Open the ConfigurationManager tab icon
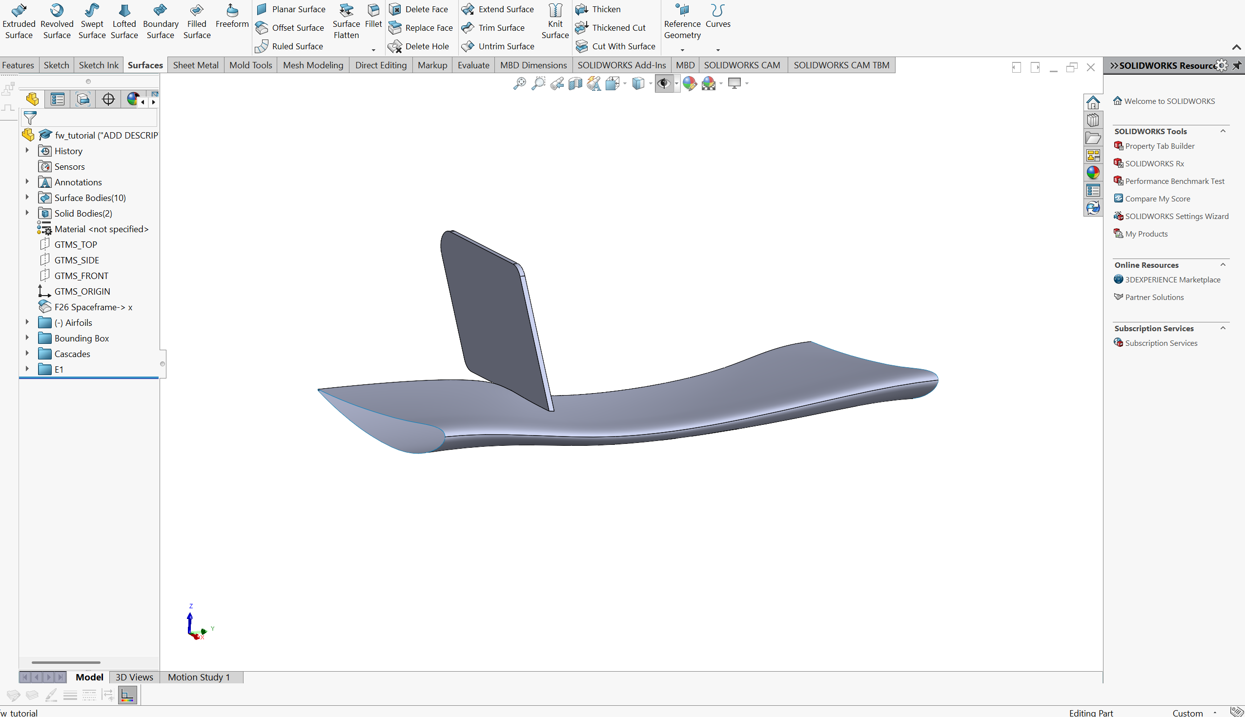Screen dimensions: 1245x717 [83, 100]
